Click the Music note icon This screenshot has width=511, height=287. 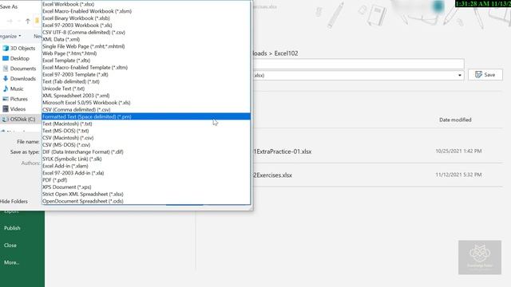[x=6, y=88]
